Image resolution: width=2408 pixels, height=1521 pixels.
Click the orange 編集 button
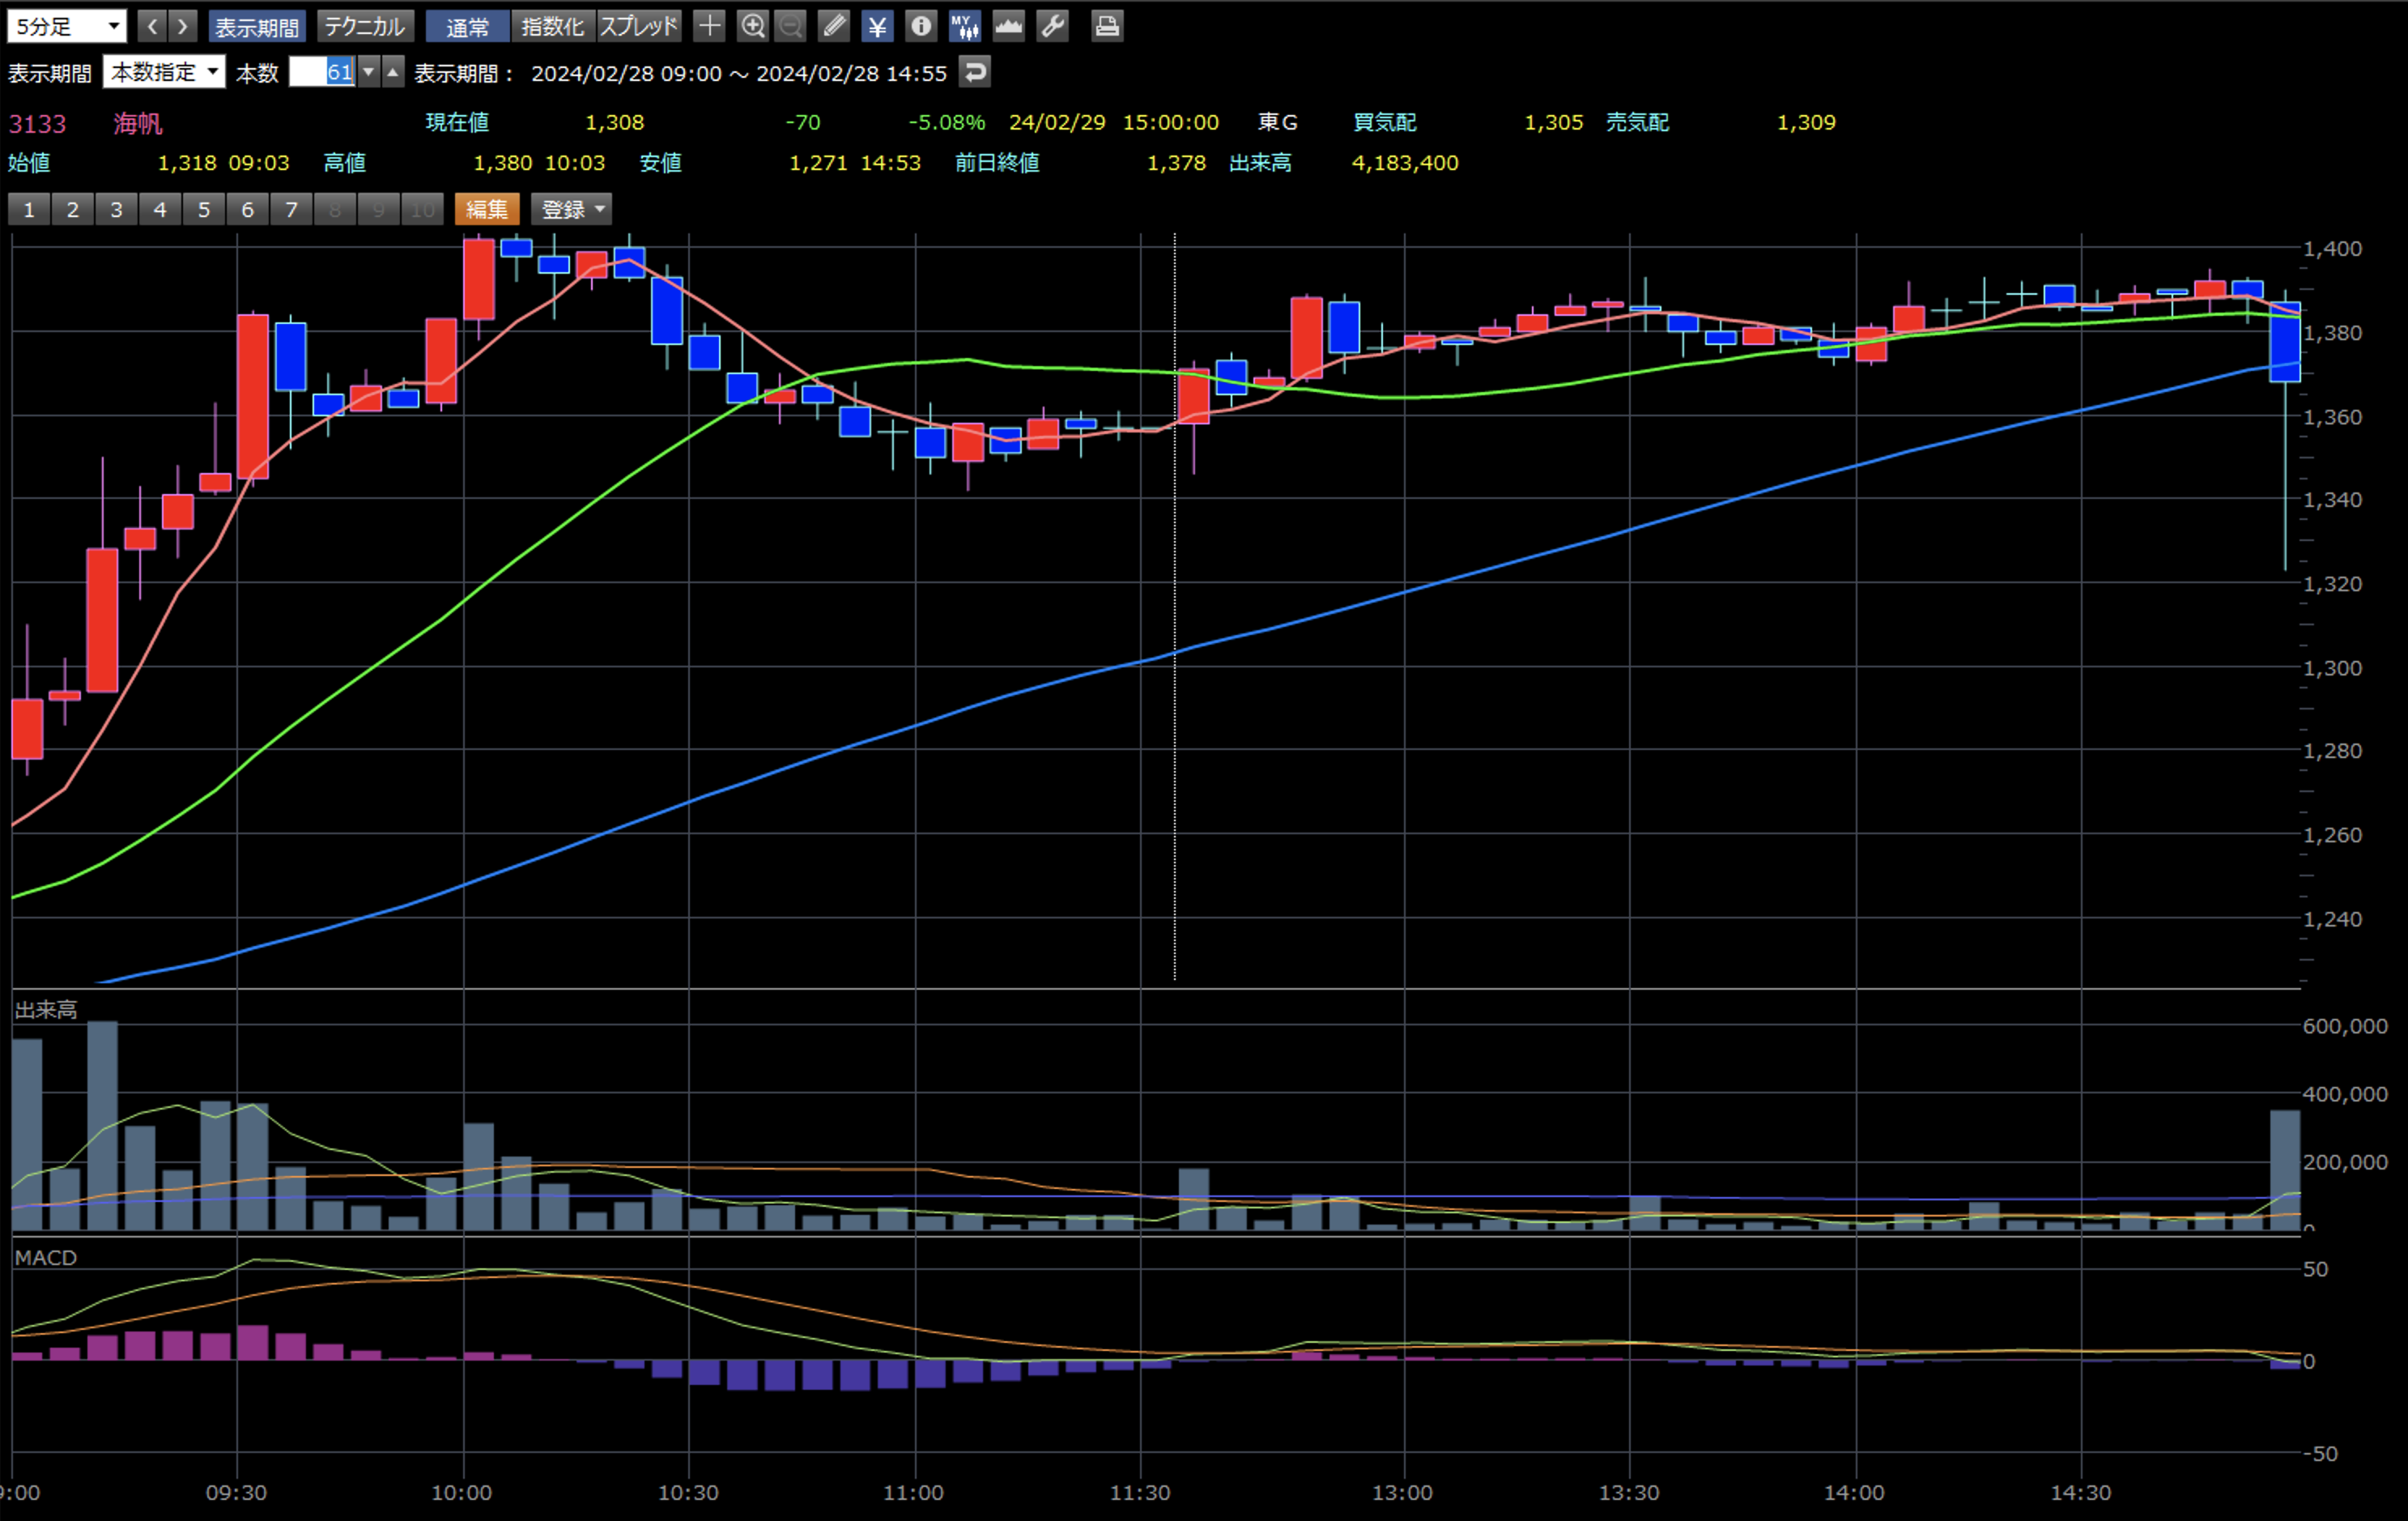click(487, 209)
